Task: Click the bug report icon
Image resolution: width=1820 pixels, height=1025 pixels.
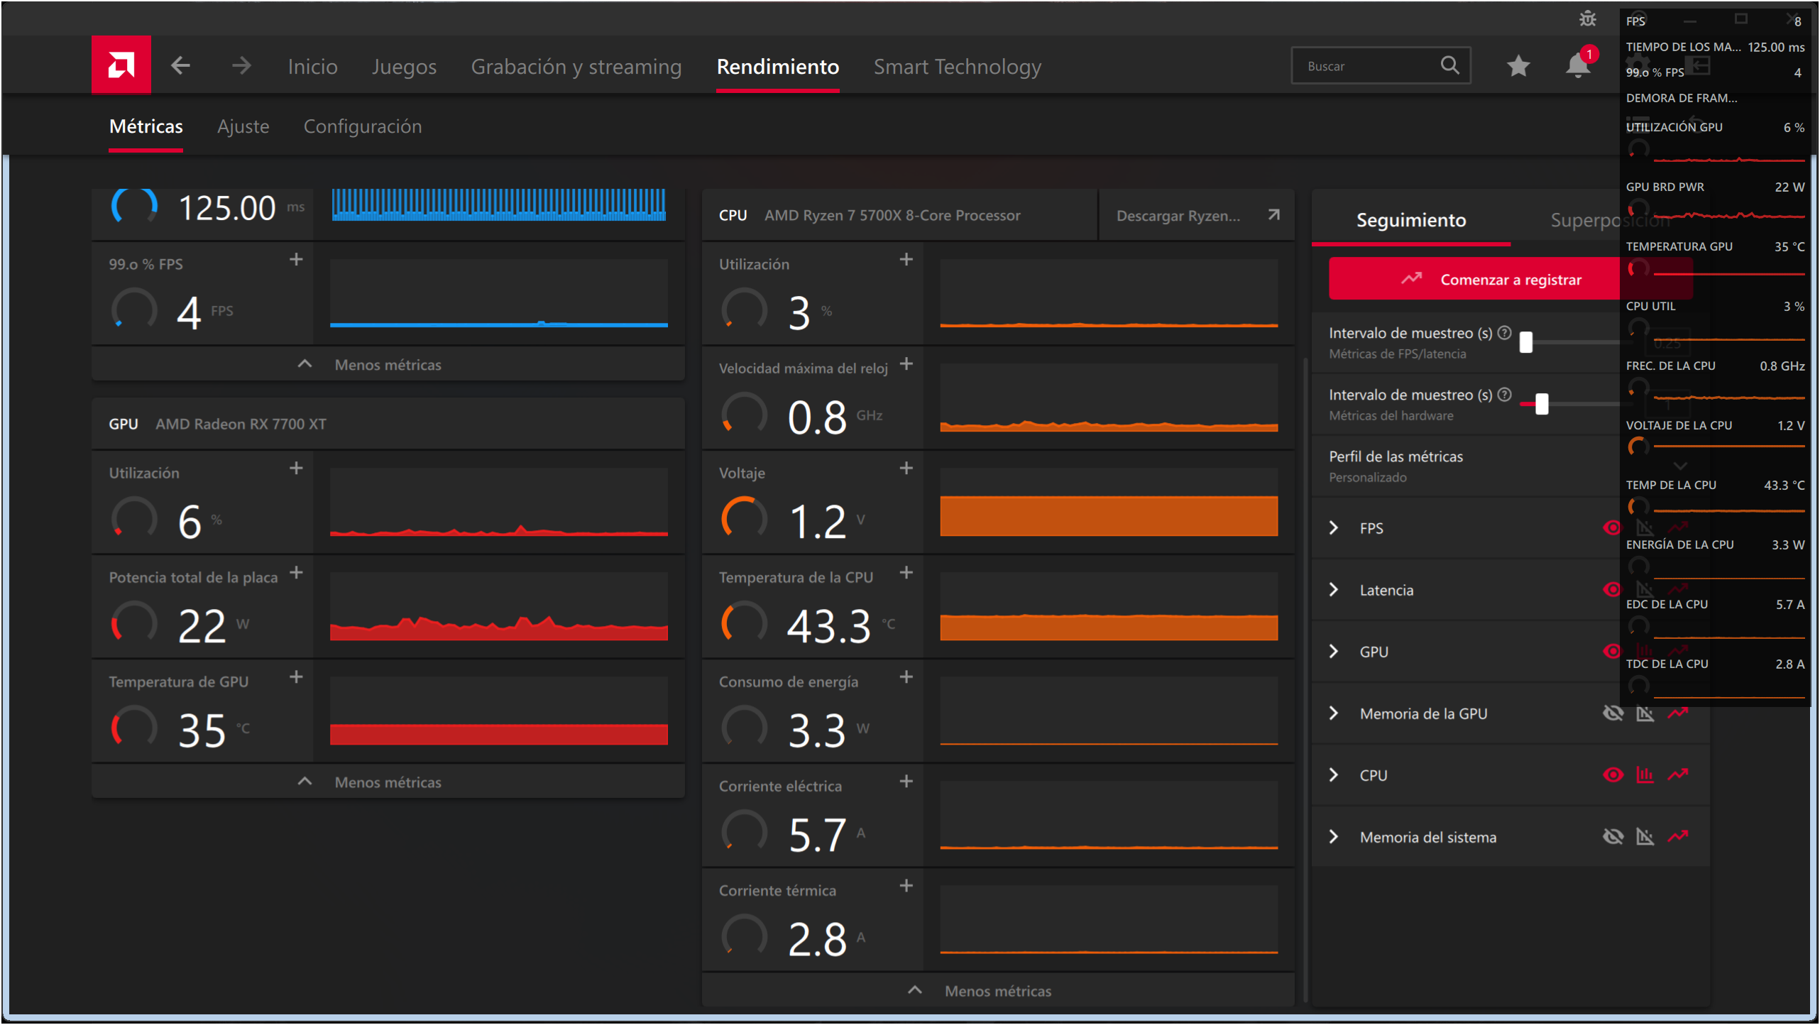Action: [x=1588, y=19]
